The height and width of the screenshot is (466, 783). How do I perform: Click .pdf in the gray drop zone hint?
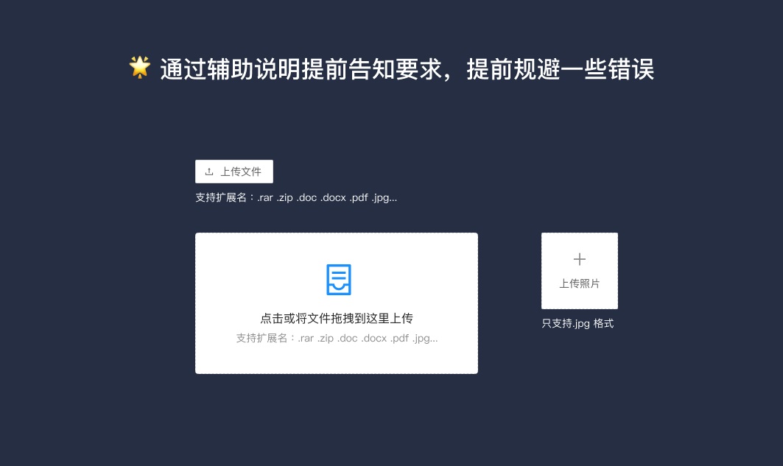tap(399, 339)
